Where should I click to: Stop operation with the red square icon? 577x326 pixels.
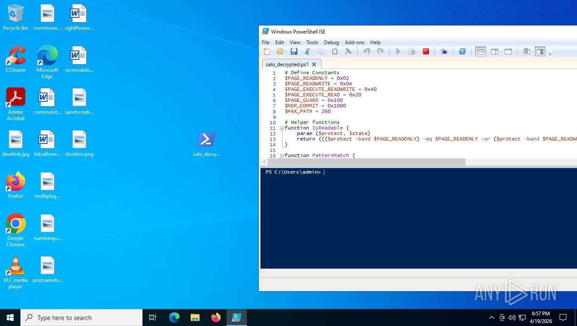(x=426, y=51)
